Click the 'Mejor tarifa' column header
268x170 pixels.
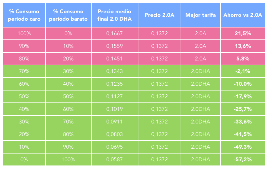[x=200, y=15]
